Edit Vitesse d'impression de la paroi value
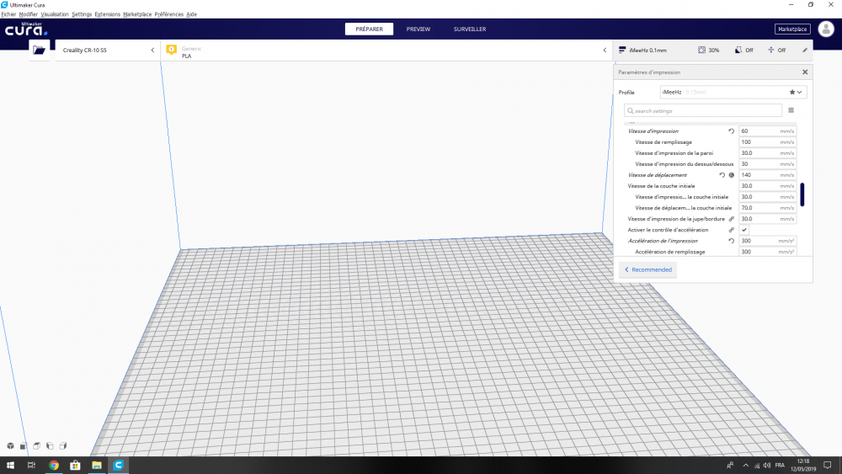This screenshot has width=842, height=474. point(767,153)
